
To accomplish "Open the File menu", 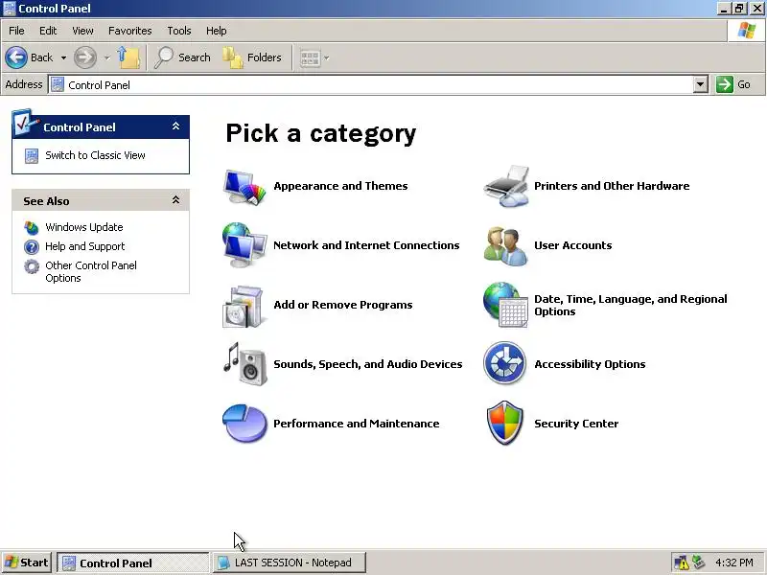I will point(16,31).
